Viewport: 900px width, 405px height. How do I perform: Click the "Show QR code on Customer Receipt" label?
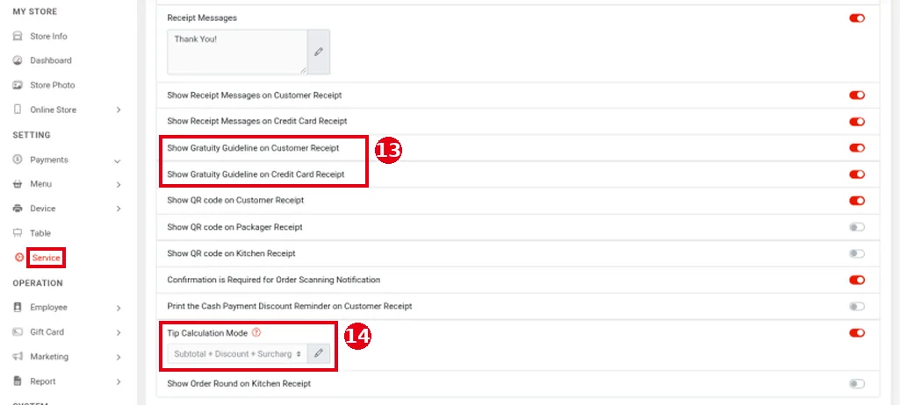(235, 201)
